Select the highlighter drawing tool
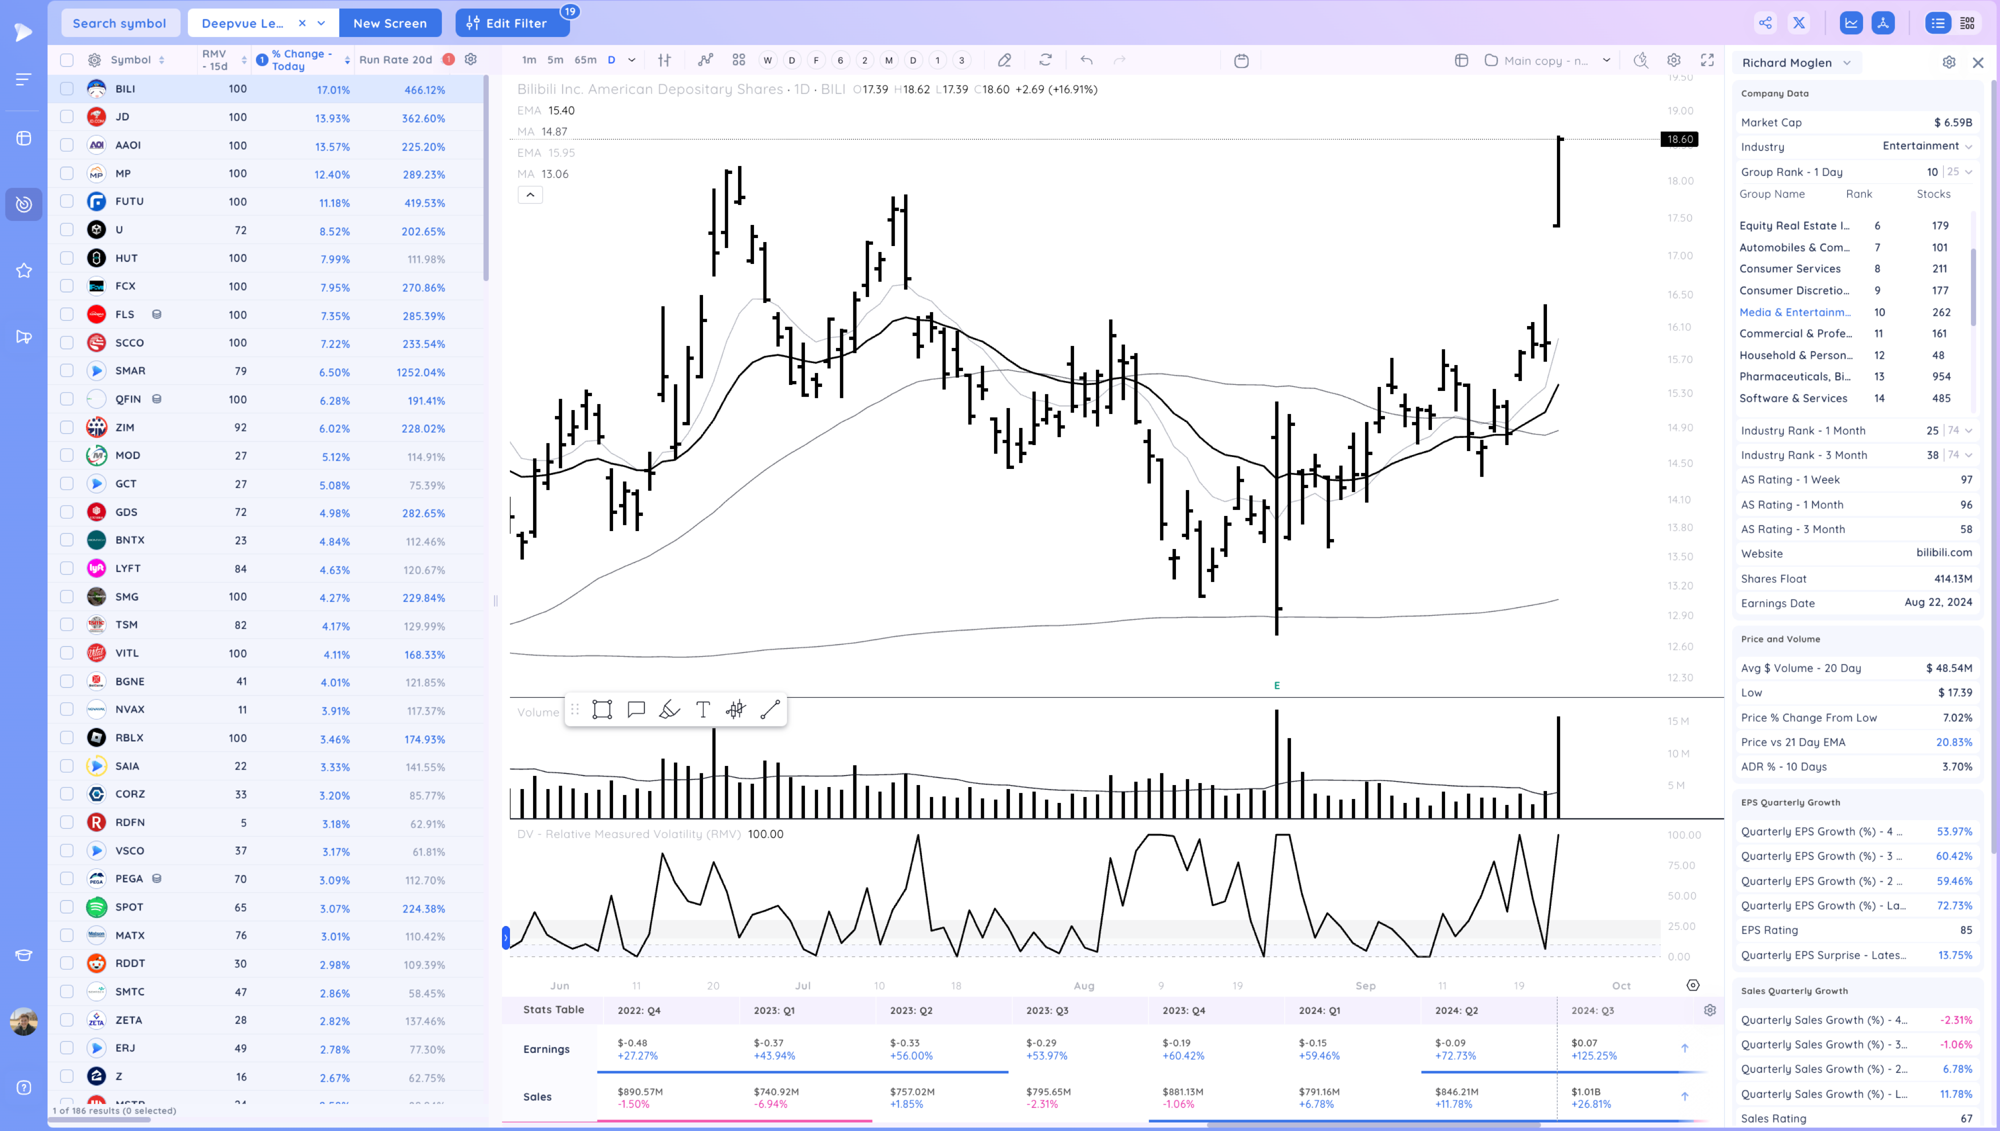Screen dimensions: 2000x1131 pyautogui.click(x=668, y=709)
